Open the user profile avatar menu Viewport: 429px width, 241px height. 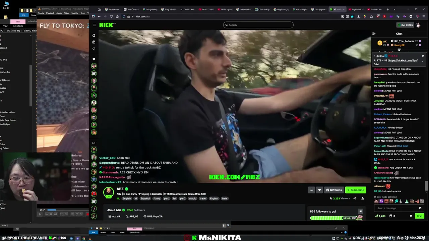(418, 25)
